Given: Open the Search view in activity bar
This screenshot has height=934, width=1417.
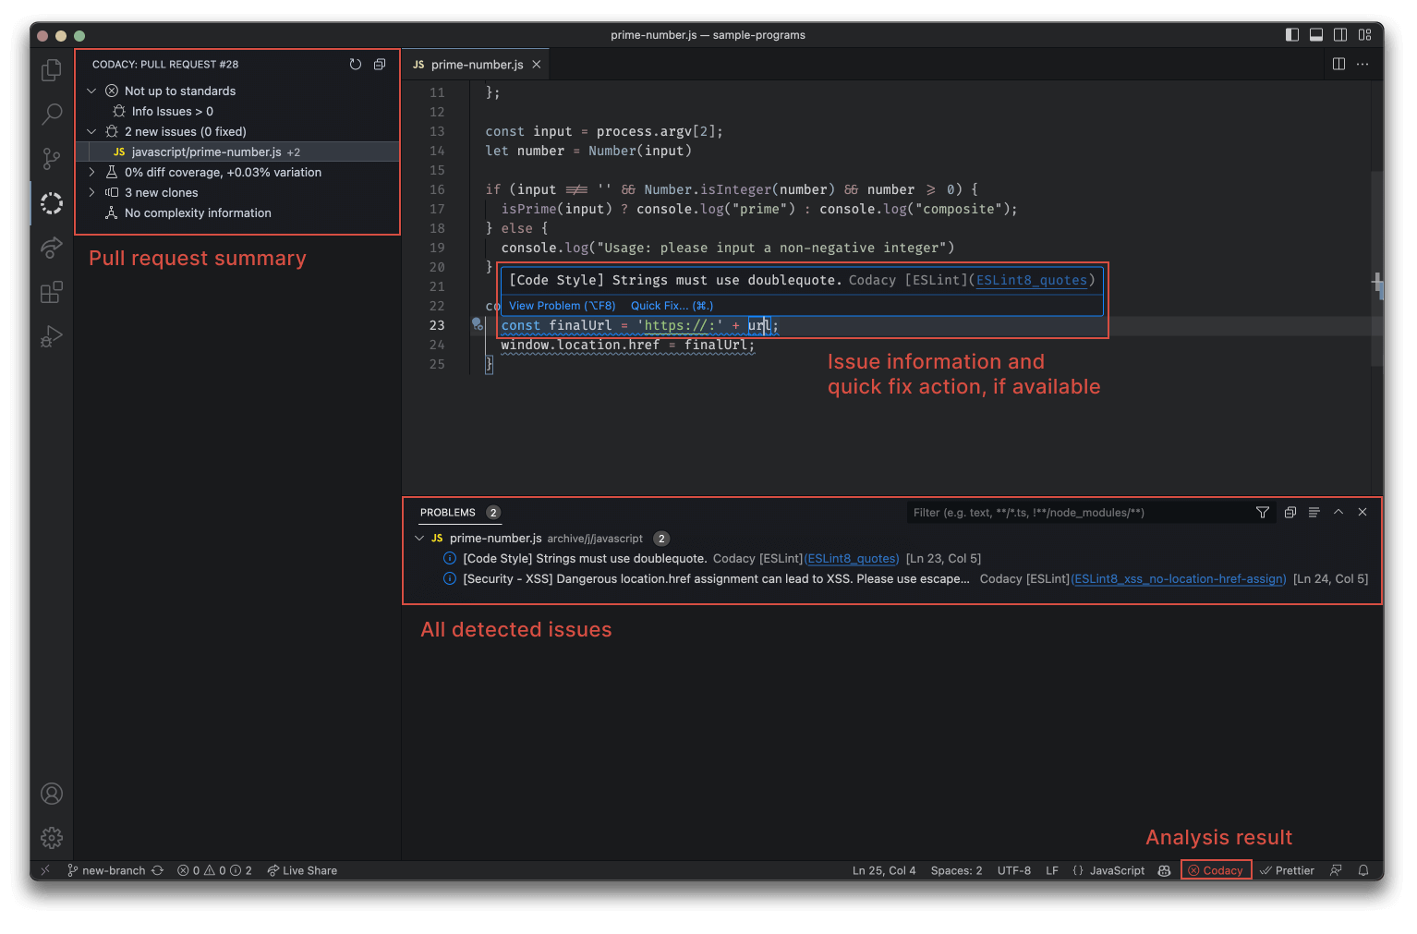Looking at the screenshot, I should pyautogui.click(x=52, y=115).
